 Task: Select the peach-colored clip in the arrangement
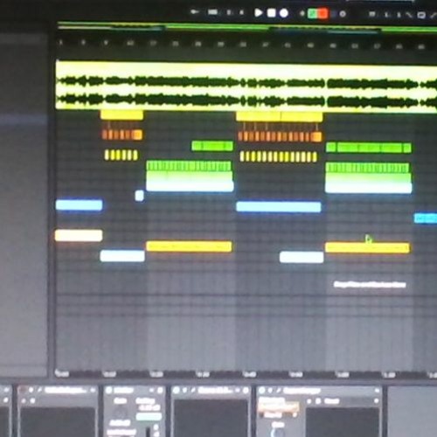[79, 235]
